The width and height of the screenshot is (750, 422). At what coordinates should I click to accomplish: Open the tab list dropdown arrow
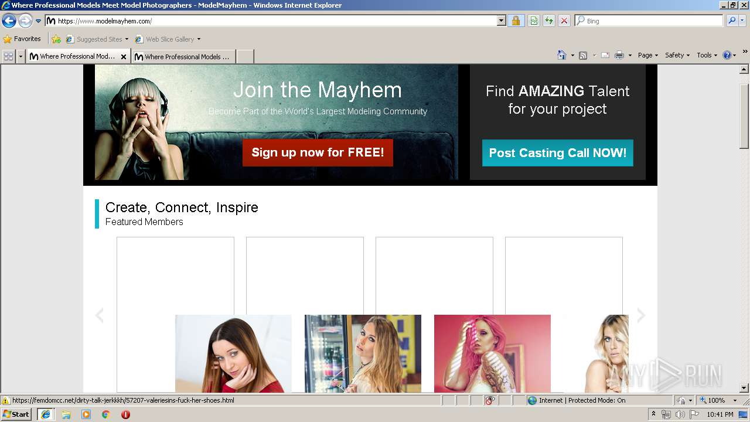point(21,56)
